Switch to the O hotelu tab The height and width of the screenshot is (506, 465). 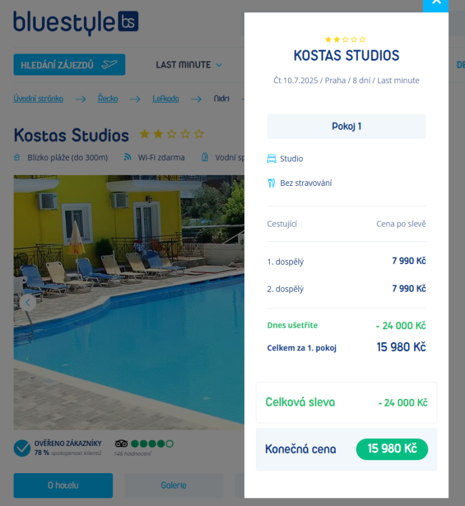63,485
